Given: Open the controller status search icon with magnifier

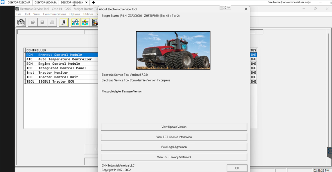Looking at the screenshot, I should [75, 22].
